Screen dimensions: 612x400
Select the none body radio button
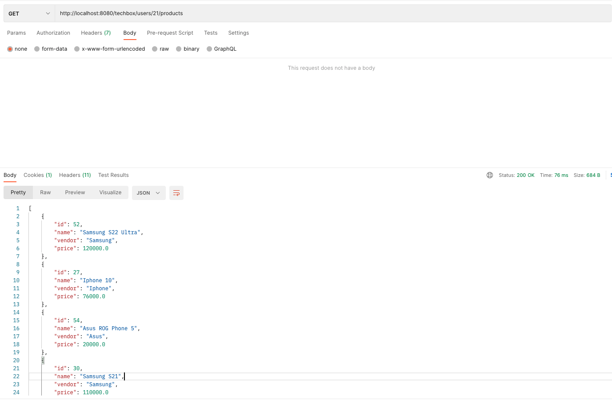(10, 49)
